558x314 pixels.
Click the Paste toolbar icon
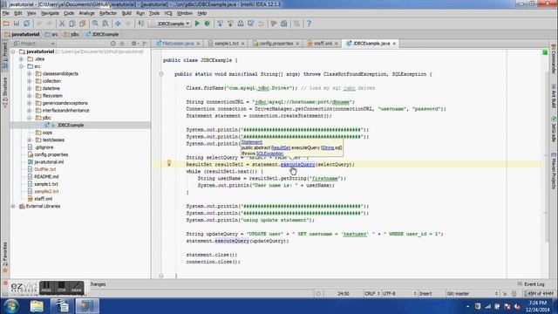[83, 24]
